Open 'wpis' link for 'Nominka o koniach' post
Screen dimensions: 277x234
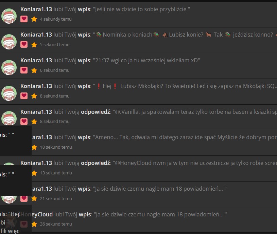pos(84,35)
